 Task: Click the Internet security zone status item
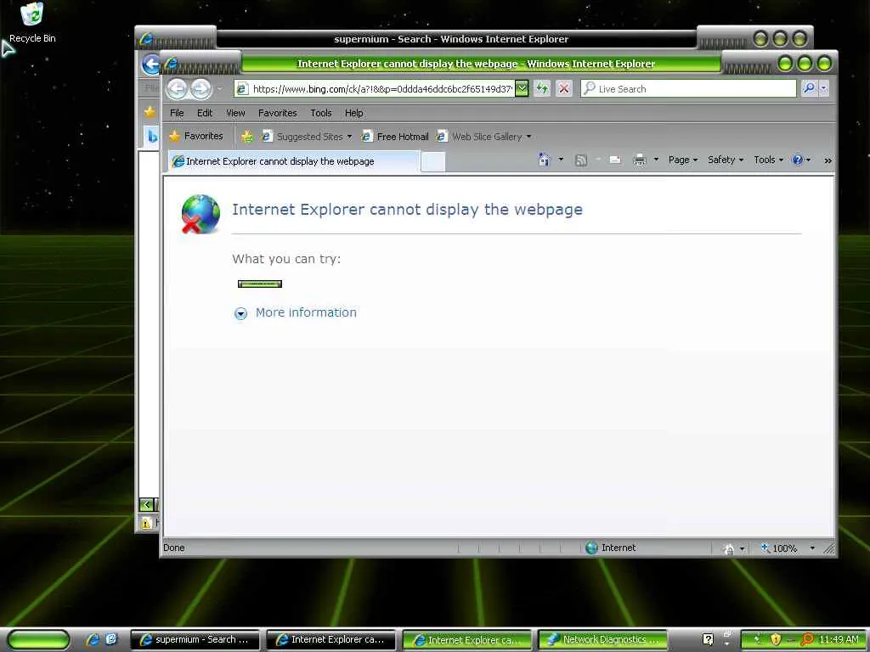pos(611,548)
